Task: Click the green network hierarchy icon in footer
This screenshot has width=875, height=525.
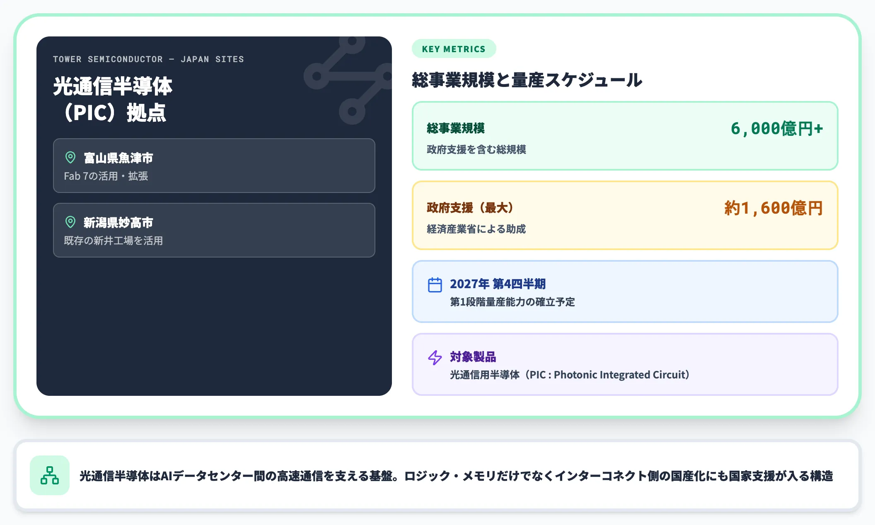Action: (x=50, y=475)
